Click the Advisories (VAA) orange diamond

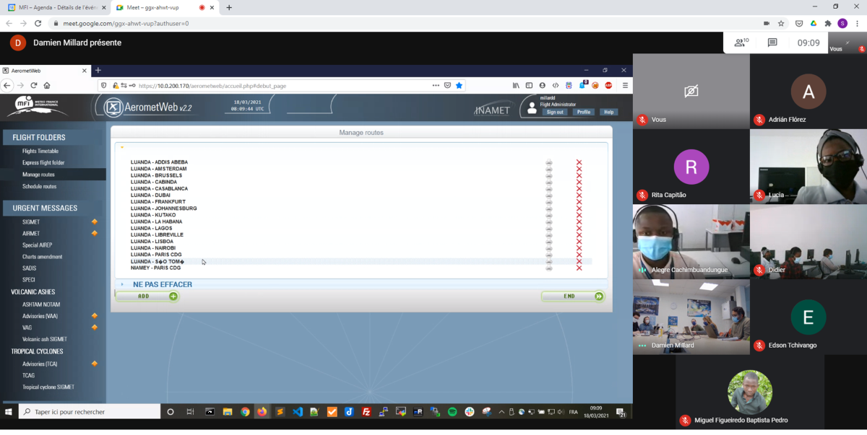click(x=94, y=316)
